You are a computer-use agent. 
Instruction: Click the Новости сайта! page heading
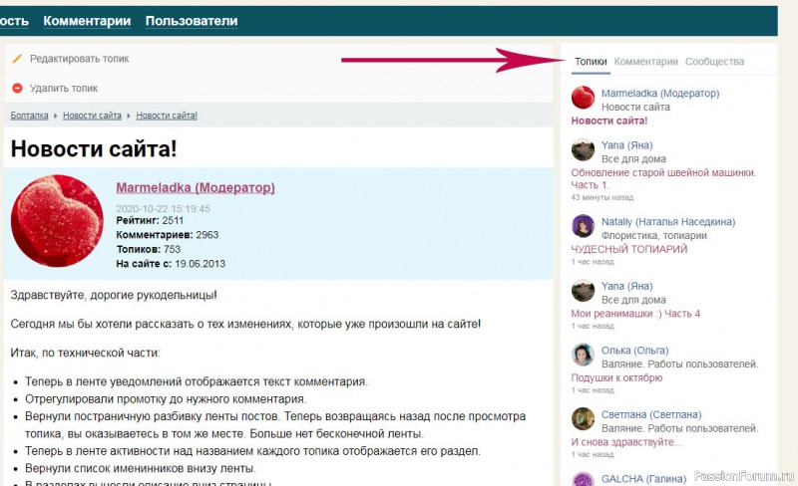coord(94,149)
